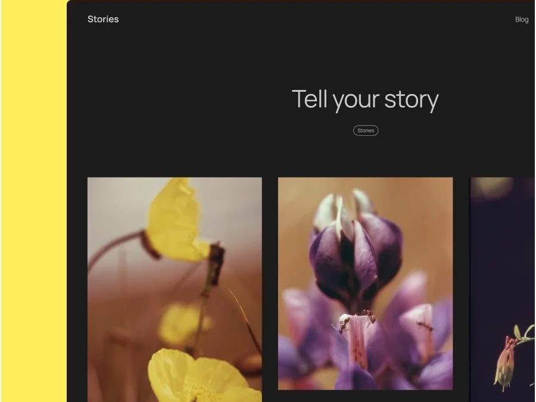Select the Stories pill tag

[366, 130]
